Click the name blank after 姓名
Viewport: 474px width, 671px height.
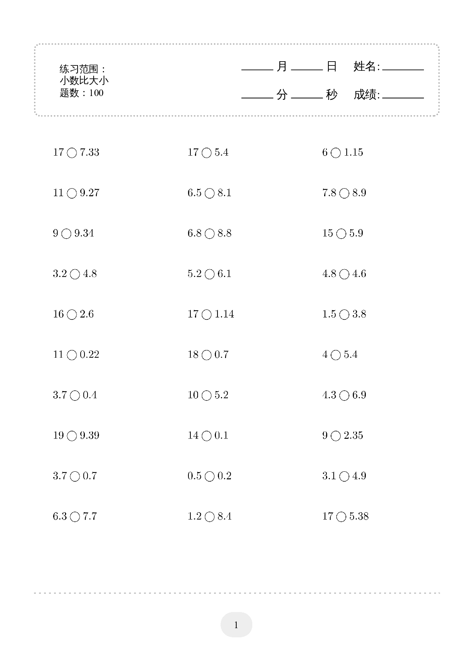click(403, 67)
